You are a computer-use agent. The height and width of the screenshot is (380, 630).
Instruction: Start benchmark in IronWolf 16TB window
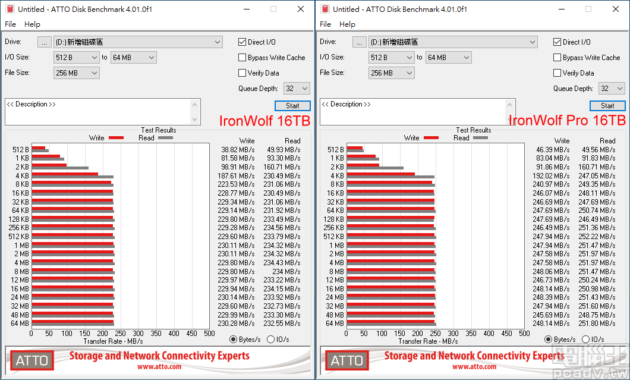point(292,106)
